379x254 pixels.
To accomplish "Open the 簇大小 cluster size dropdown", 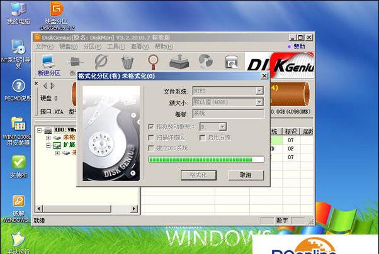I will click(x=259, y=102).
